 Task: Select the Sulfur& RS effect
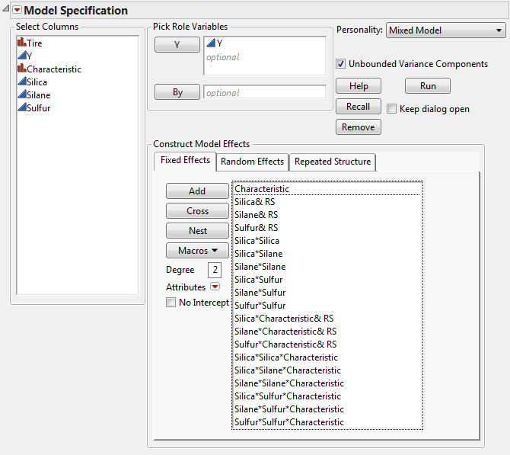[327, 228]
